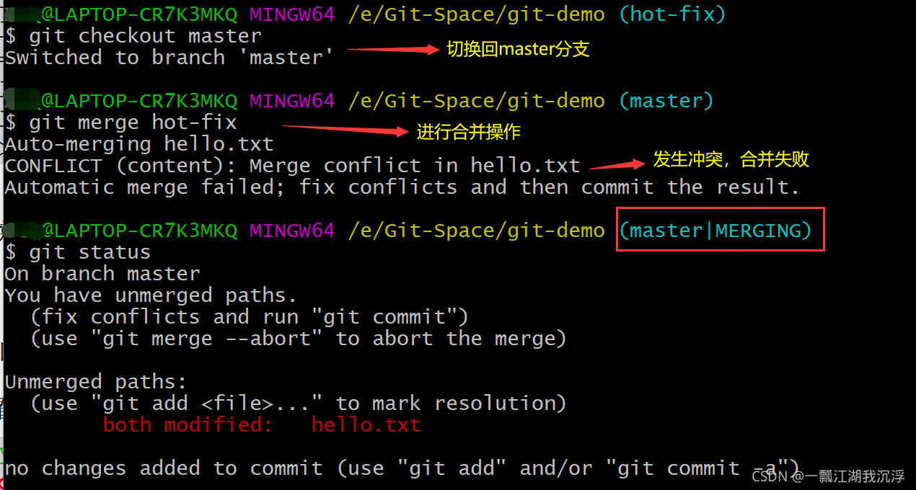Click "(master)" in the prompt above git merge
This screenshot has width=916, height=490.
pos(666,101)
